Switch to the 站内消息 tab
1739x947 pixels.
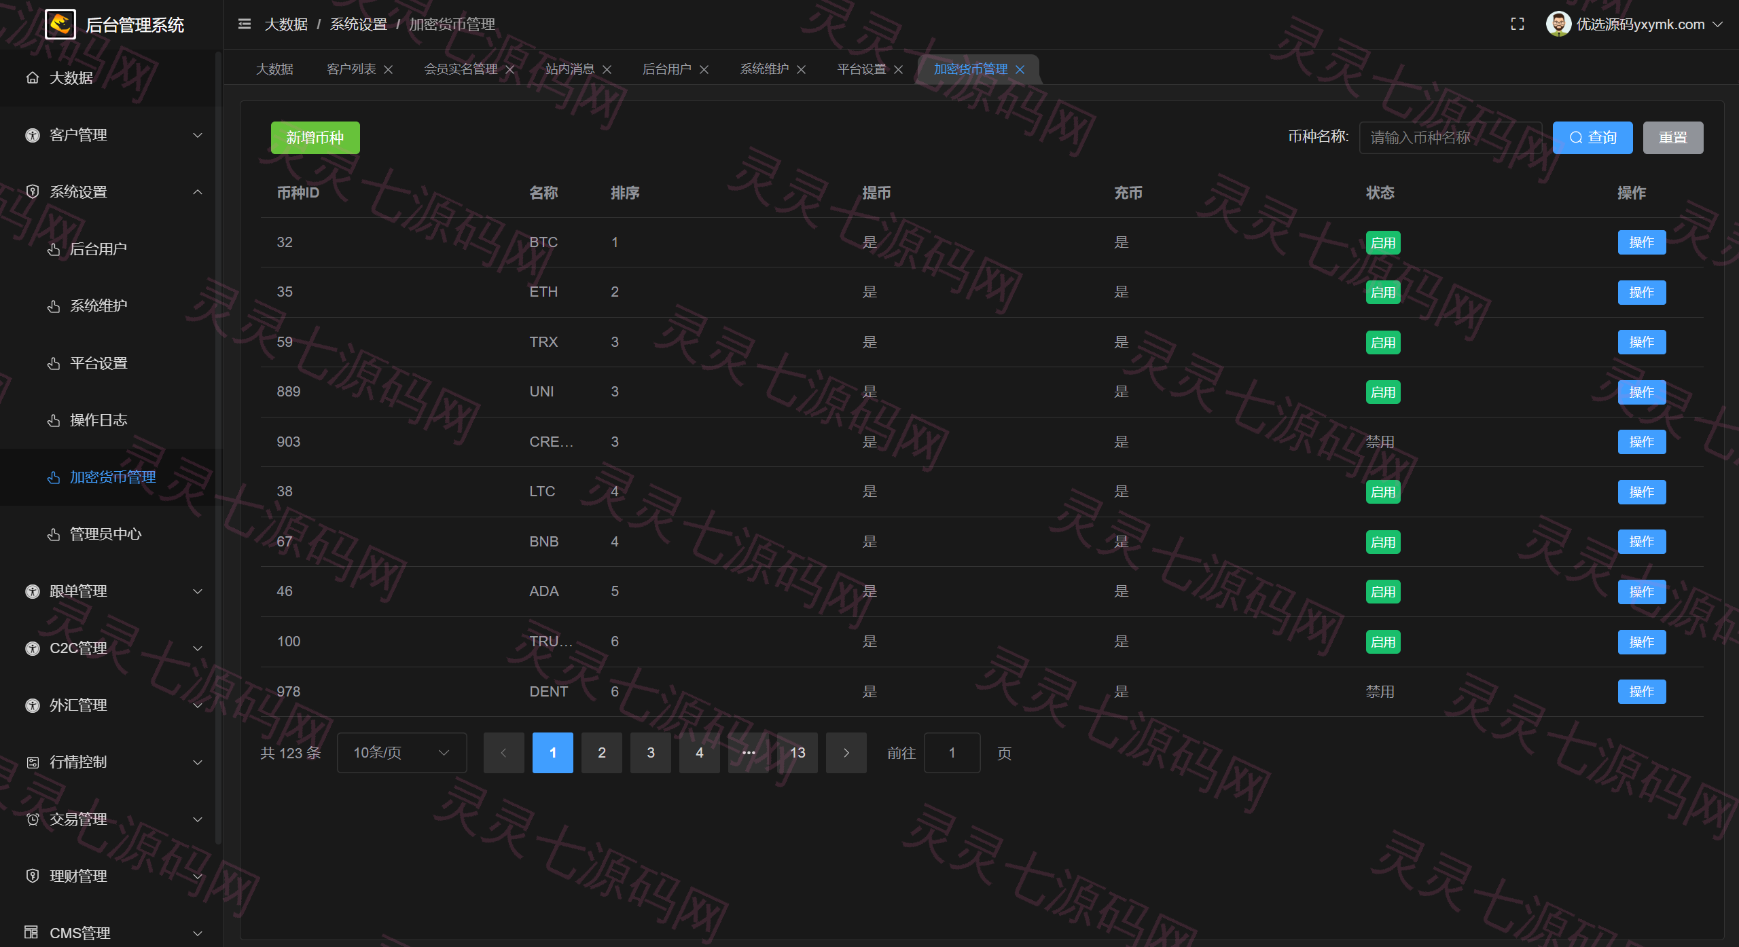570,69
